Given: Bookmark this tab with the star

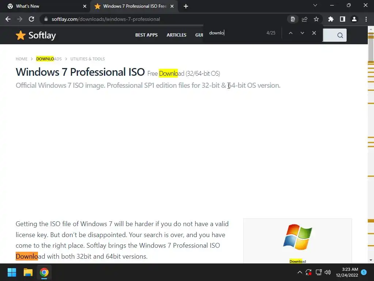Looking at the screenshot, I should 316,19.
